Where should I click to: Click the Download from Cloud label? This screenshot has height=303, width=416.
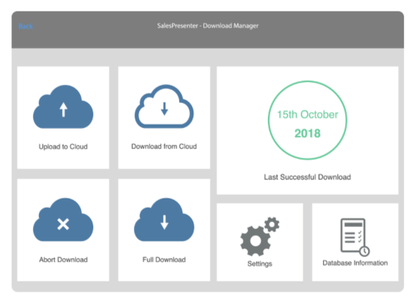(164, 146)
